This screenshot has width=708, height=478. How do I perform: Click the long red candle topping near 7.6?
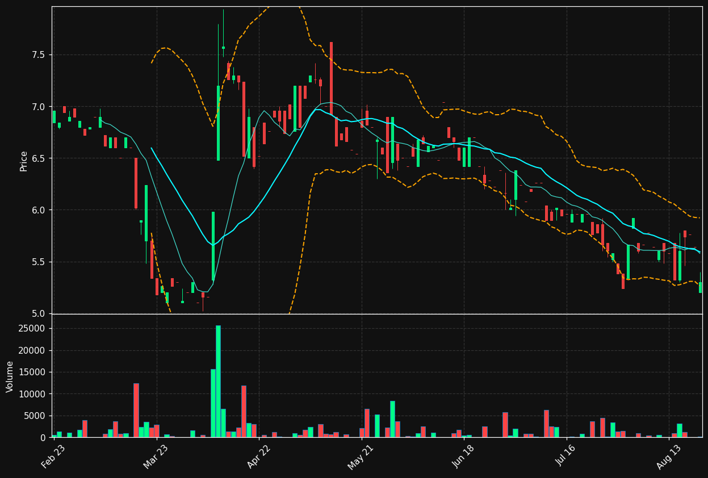click(x=331, y=78)
